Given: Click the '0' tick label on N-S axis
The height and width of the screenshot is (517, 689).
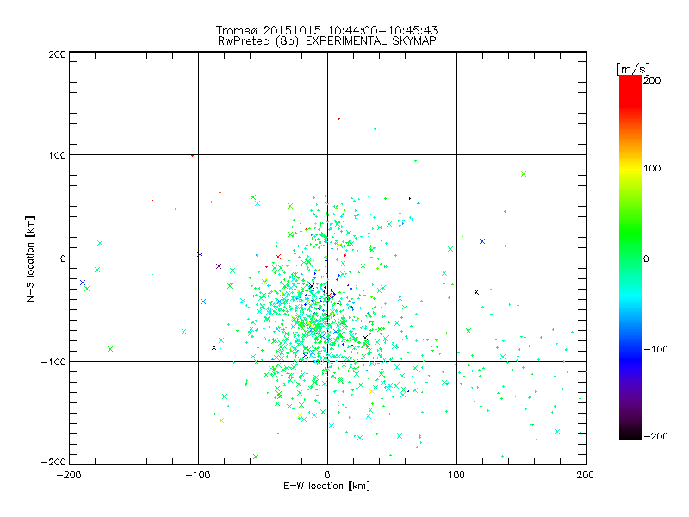Looking at the screenshot, I should 63,258.
